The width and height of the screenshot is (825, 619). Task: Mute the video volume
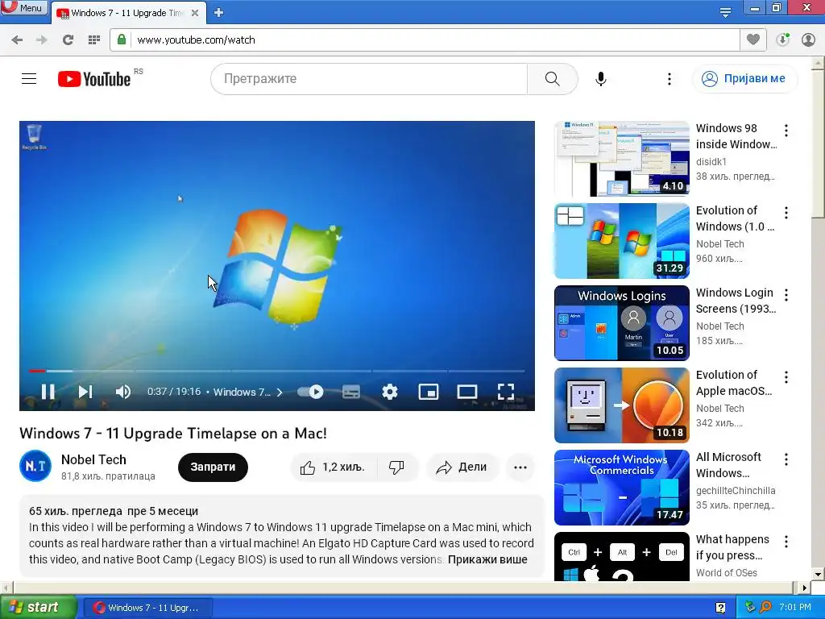click(x=122, y=392)
